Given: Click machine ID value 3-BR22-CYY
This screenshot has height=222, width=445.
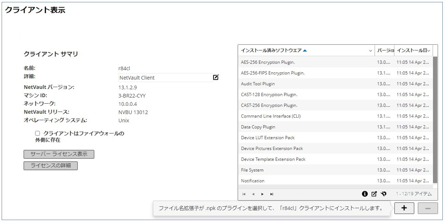Looking at the screenshot, I should coord(132,96).
